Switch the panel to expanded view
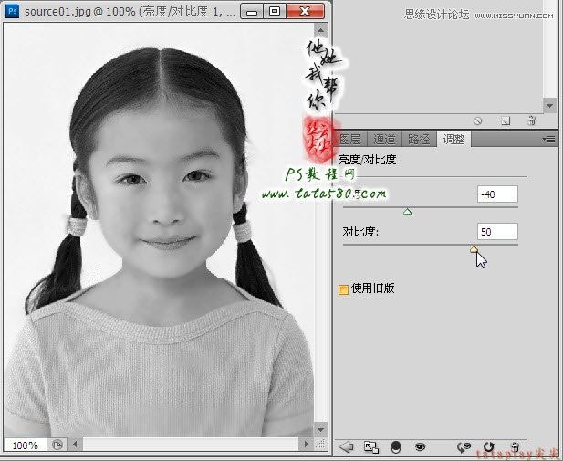The height and width of the screenshot is (461, 563). click(x=370, y=447)
